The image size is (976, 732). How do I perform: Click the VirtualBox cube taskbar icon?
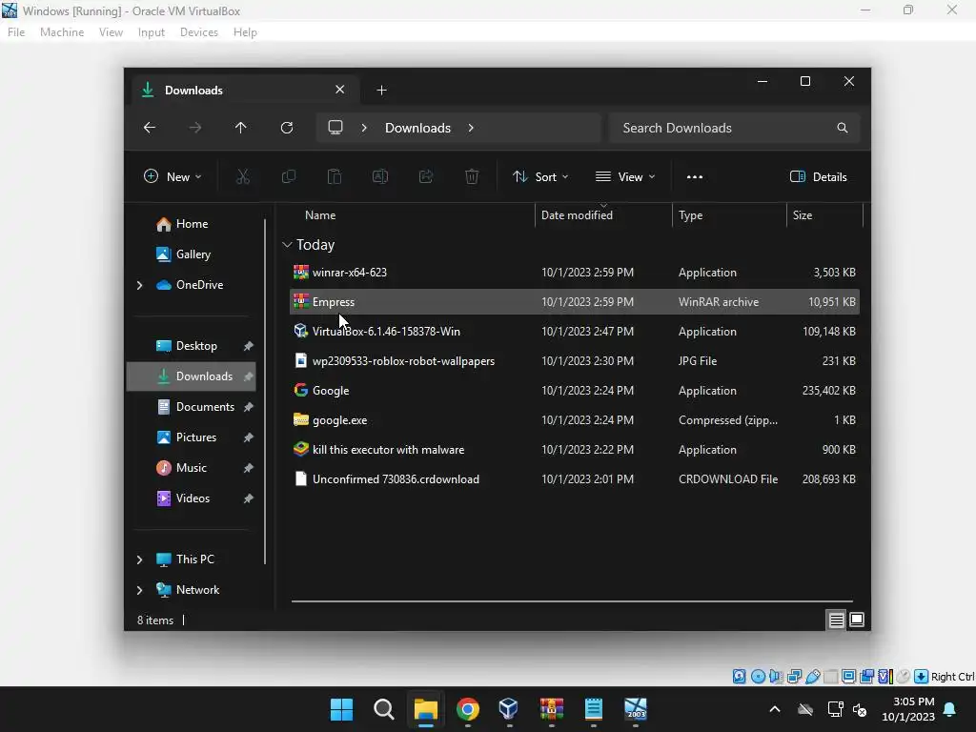509,708
